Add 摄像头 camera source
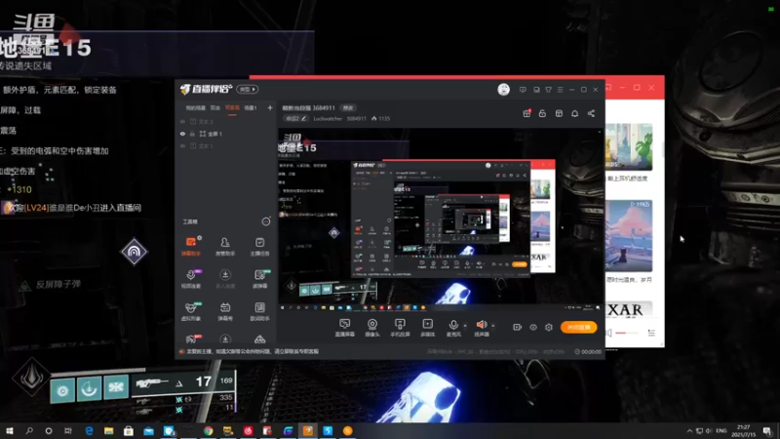 point(372,328)
